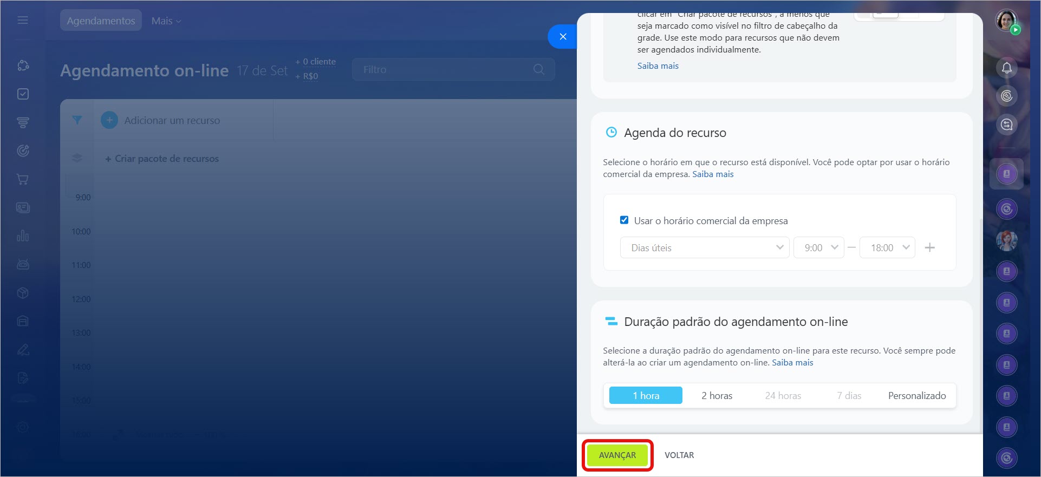Click the plus icon to add time range
Image resolution: width=1041 pixels, height=477 pixels.
(929, 247)
